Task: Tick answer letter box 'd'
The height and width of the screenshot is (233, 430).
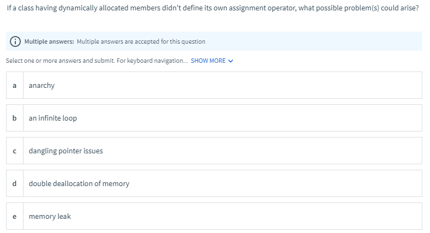Action: 15,184
